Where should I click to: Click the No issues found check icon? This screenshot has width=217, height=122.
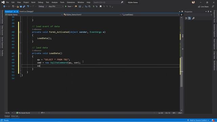[x=17, y=113]
